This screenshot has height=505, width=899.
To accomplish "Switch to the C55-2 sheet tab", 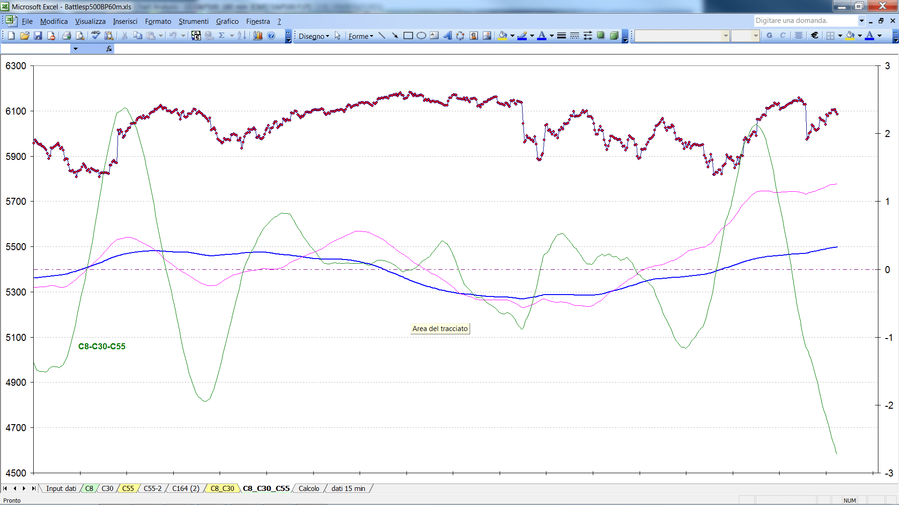I will [153, 488].
